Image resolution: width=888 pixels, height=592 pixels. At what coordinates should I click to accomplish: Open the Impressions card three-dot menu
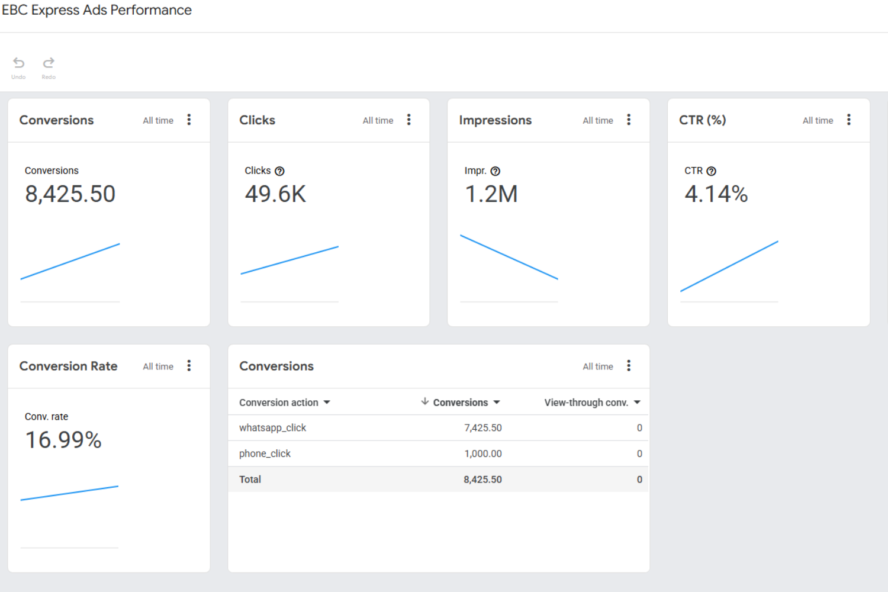coord(629,120)
